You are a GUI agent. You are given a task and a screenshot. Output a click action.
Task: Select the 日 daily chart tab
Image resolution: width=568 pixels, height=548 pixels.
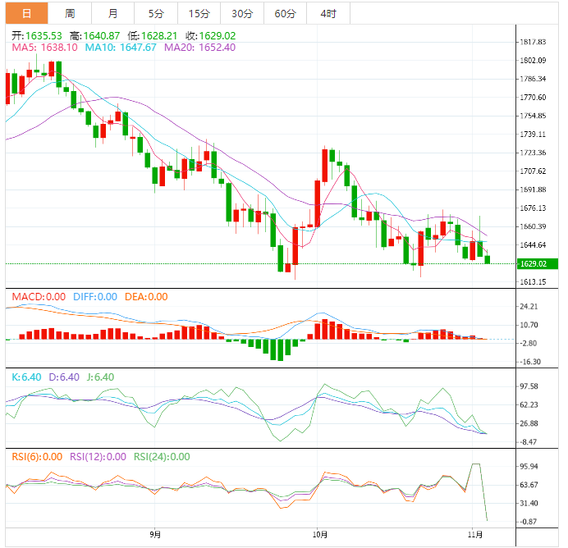[x=26, y=13]
